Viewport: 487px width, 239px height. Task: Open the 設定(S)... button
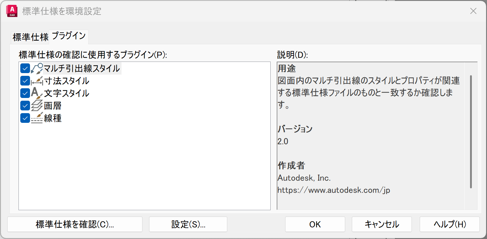188,224
